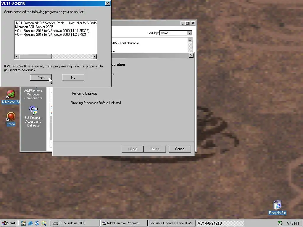
Task: Close the Software Update Removal Wizard window
Action: [x=191, y=56]
